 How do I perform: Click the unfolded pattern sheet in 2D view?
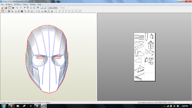pyautogui.click(x=145, y=57)
